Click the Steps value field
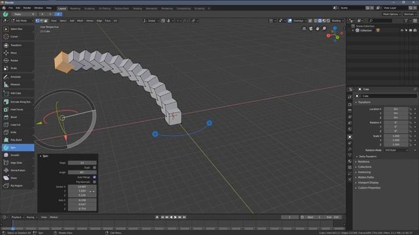 [x=82, y=163]
